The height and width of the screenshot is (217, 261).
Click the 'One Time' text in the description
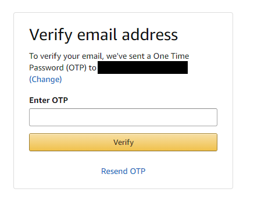tap(171, 56)
